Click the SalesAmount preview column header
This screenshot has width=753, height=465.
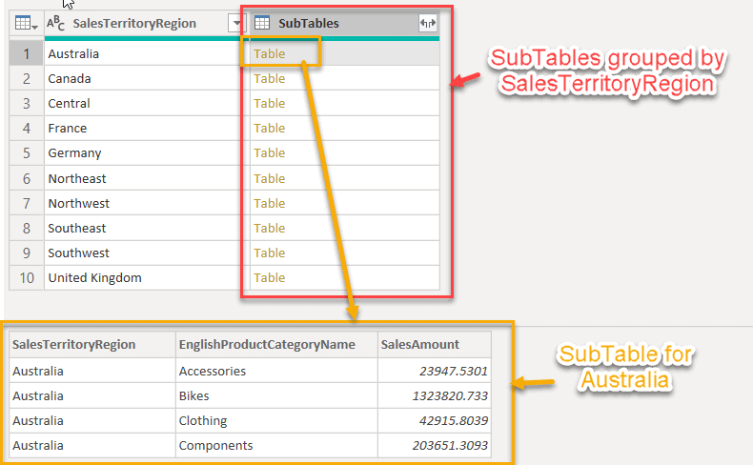tap(419, 345)
